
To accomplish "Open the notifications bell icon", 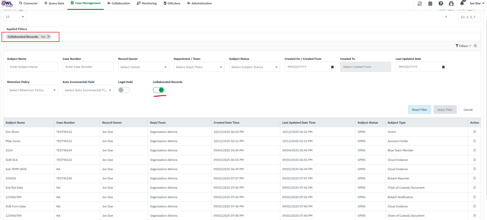I will (462, 3).
